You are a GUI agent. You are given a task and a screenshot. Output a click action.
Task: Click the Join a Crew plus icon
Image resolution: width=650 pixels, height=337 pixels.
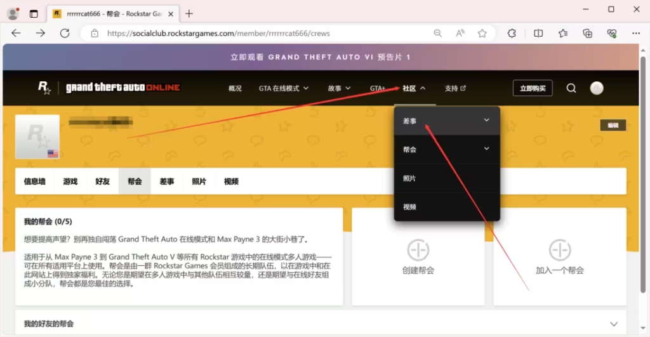[x=560, y=250]
